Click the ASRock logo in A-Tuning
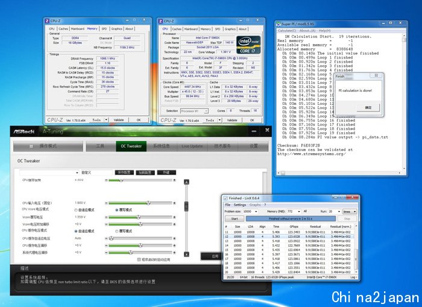The height and width of the screenshot is (307, 422). [24, 131]
